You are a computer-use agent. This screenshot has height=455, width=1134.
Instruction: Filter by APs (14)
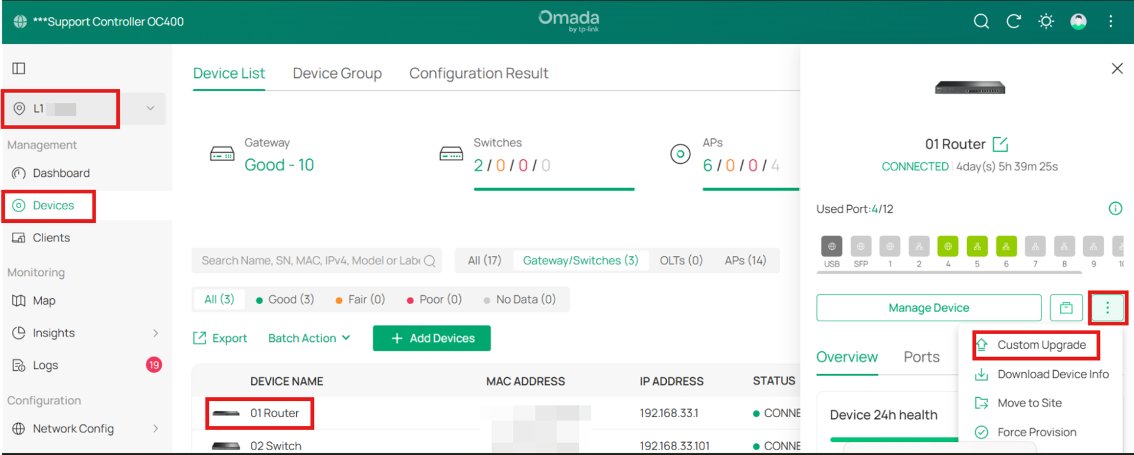[745, 261]
